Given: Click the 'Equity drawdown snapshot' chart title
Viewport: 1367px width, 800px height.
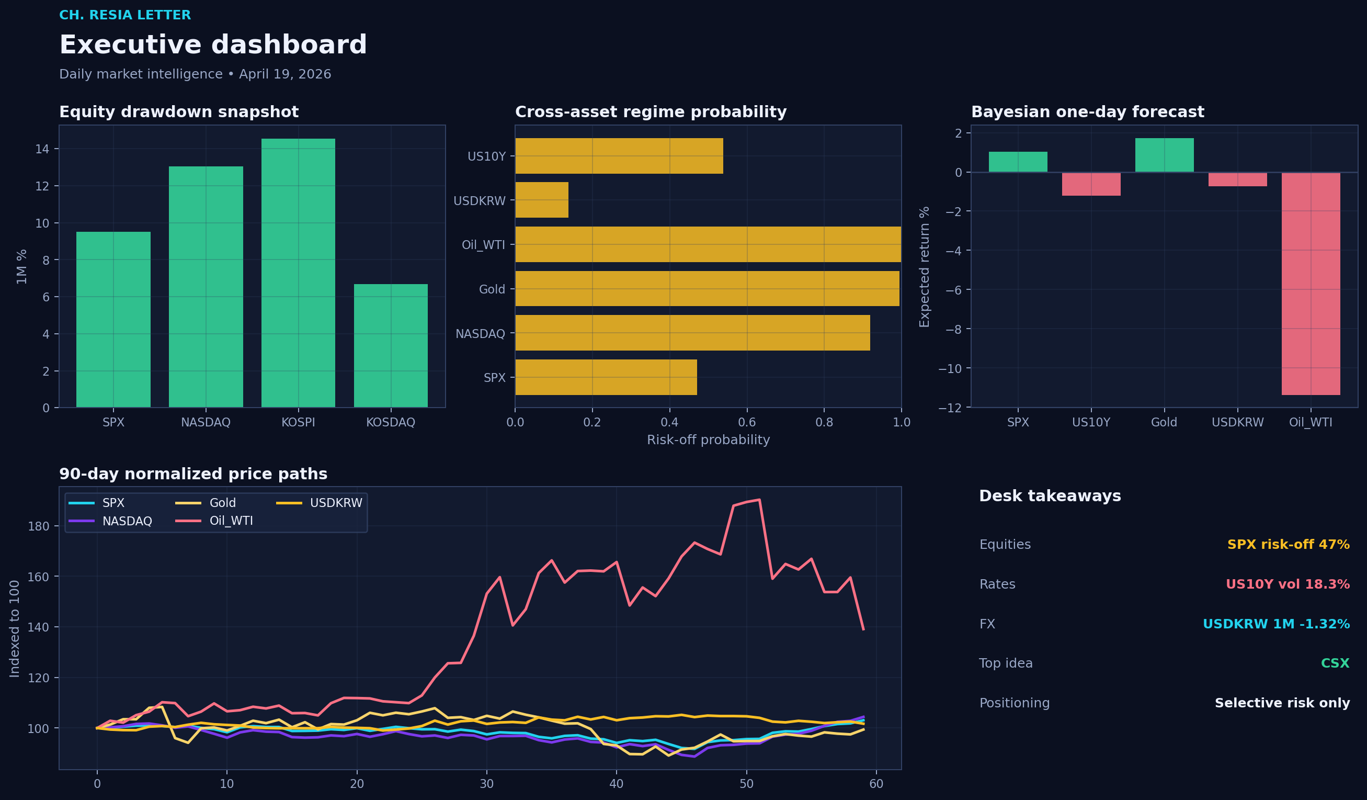Looking at the screenshot, I should click(x=179, y=112).
